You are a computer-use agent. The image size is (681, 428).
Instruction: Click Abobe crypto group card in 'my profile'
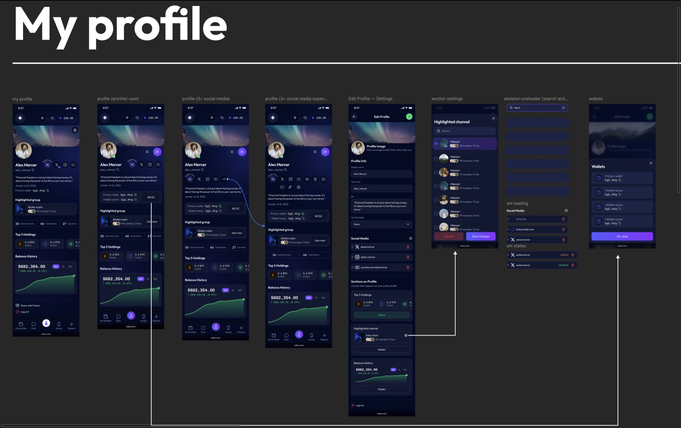pos(46,209)
